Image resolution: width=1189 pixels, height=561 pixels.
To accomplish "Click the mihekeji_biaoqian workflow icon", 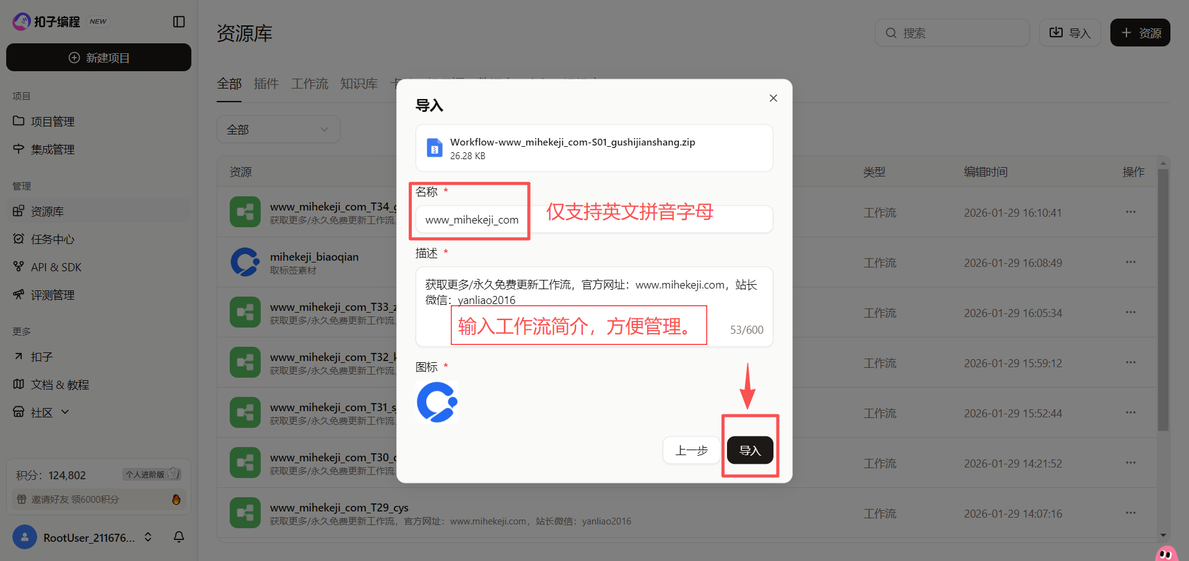I will [x=245, y=262].
